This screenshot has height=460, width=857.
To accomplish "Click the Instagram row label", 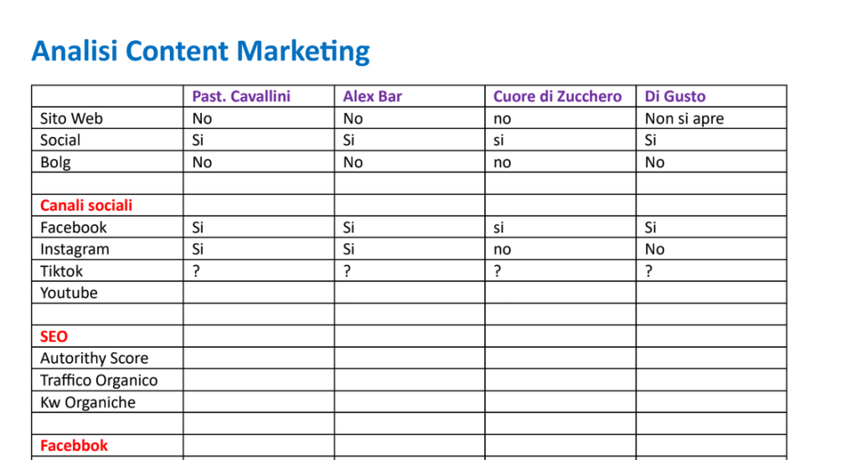I will click(75, 248).
